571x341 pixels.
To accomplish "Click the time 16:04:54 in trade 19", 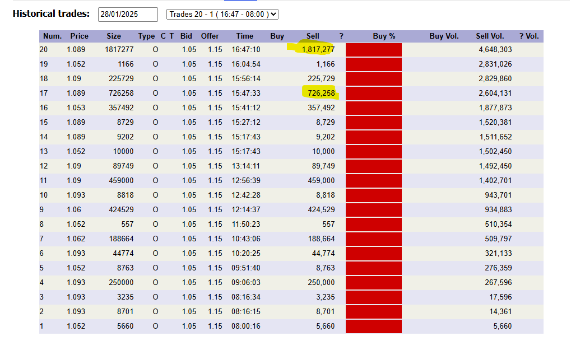I will point(246,64).
